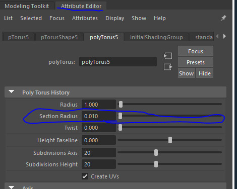
Task: Click the Subdivisions Axis slider handle
Action: (156, 153)
